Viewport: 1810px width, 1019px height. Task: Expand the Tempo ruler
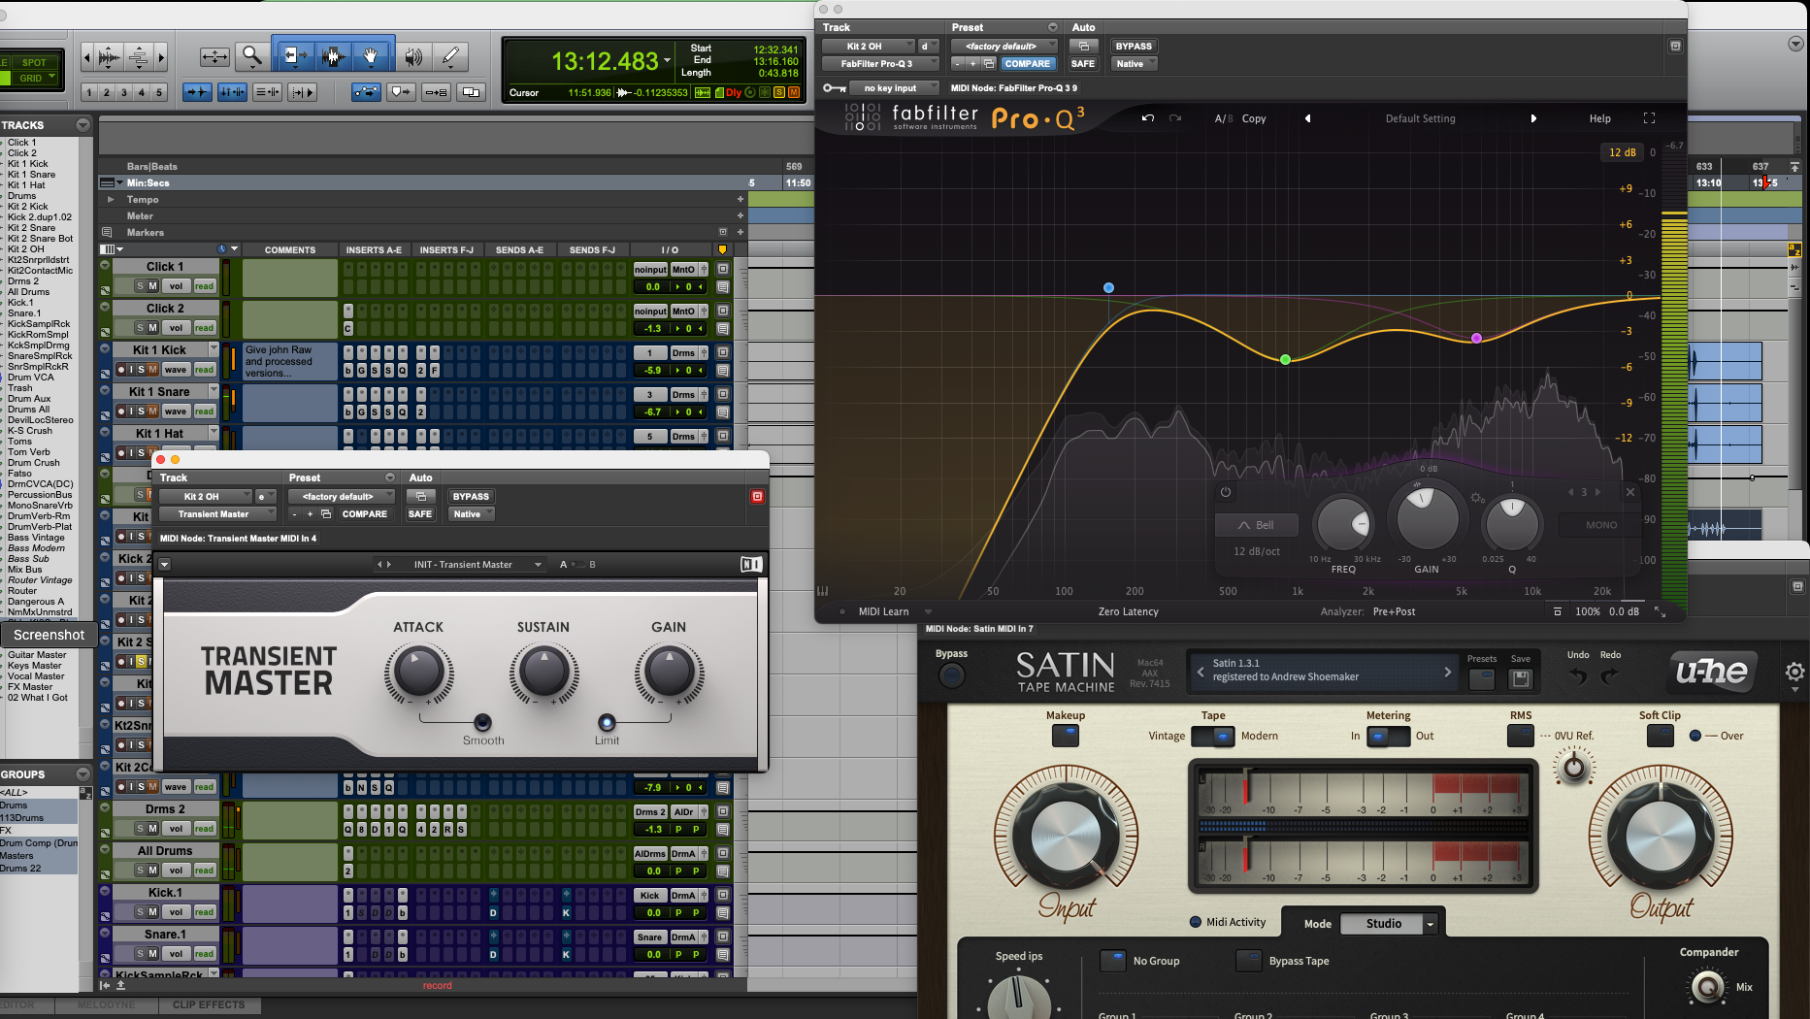pyautogui.click(x=111, y=199)
